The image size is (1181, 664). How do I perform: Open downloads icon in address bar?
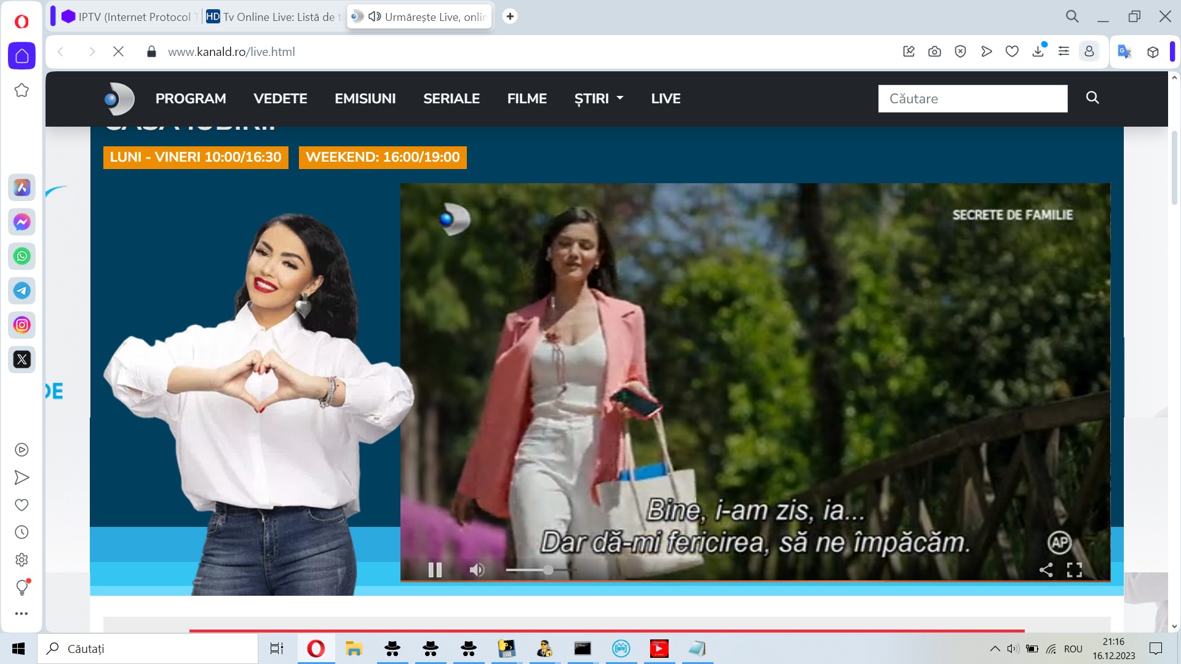click(1038, 51)
